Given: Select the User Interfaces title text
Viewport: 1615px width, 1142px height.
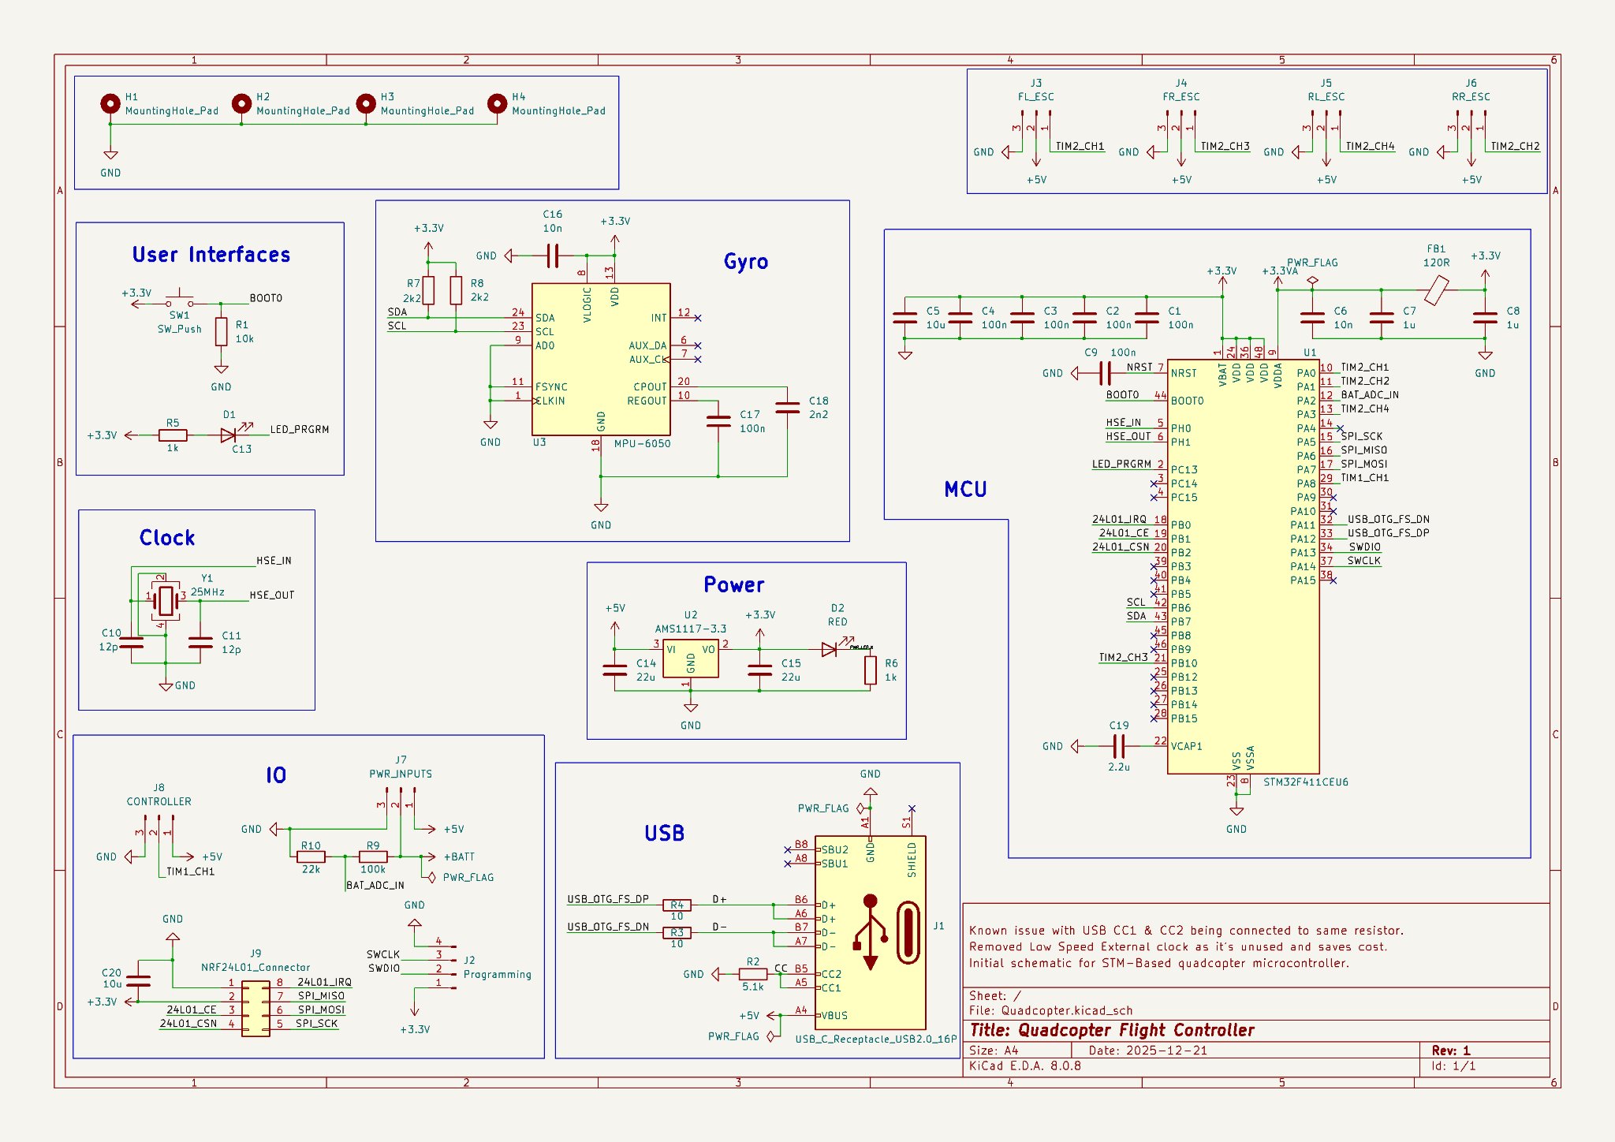Looking at the screenshot, I should [211, 255].
